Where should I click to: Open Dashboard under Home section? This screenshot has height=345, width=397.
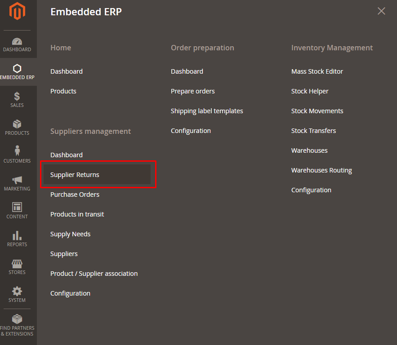(67, 71)
